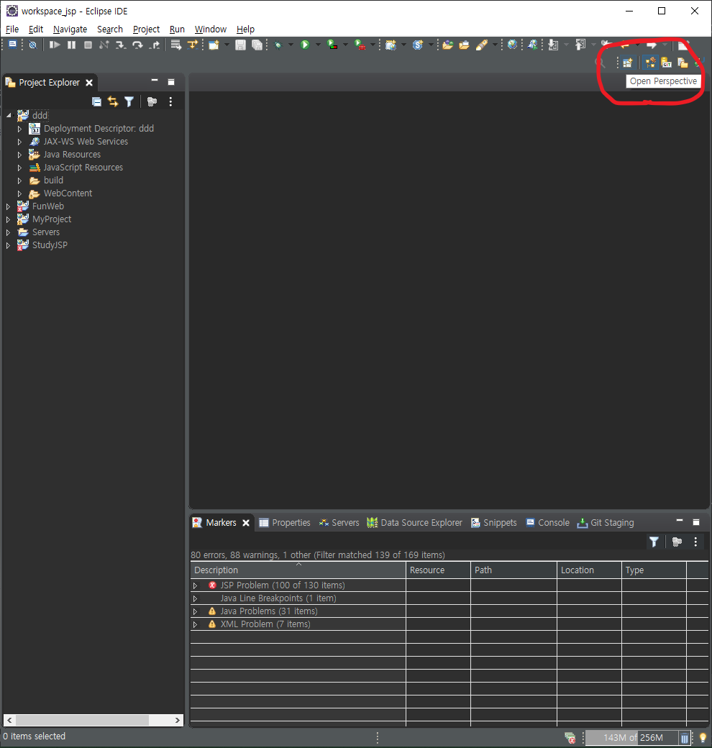
Task: Switch to the Servers tab
Action: coord(339,522)
